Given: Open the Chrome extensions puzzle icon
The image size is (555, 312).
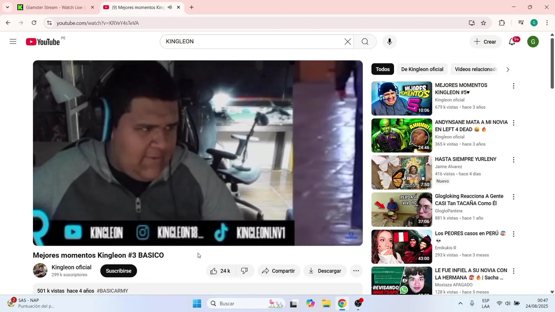Looking at the screenshot, I should tap(502, 23).
